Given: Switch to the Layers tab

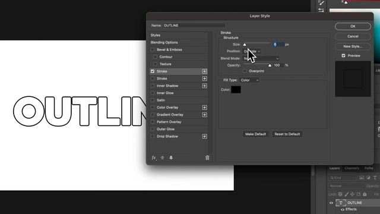Looking at the screenshot, I should 334,168.
